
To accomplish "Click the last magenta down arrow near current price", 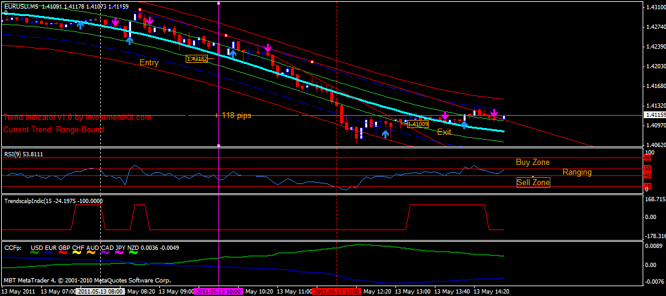I will pos(494,113).
